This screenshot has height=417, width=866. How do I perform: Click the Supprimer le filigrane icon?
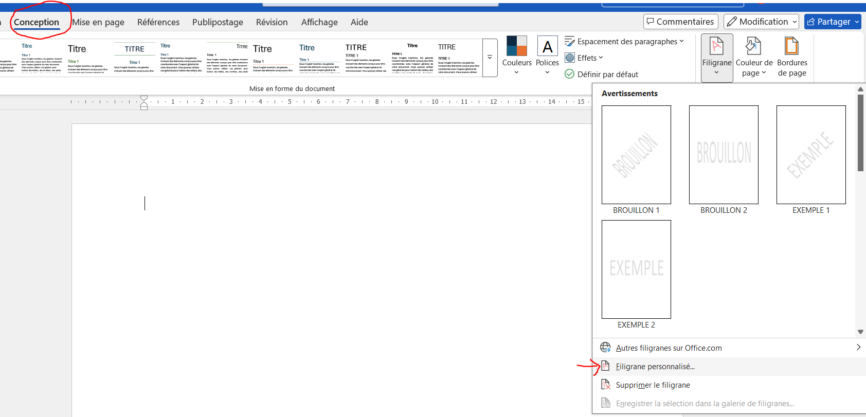pos(606,385)
